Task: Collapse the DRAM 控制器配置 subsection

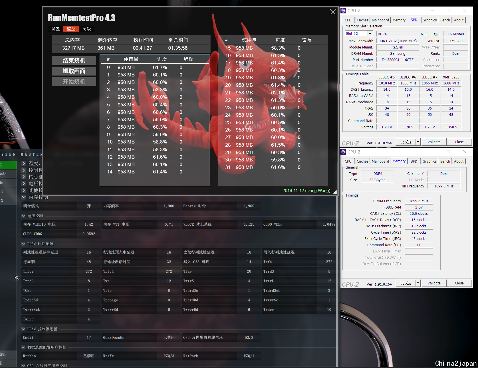Action: [x=23, y=329]
